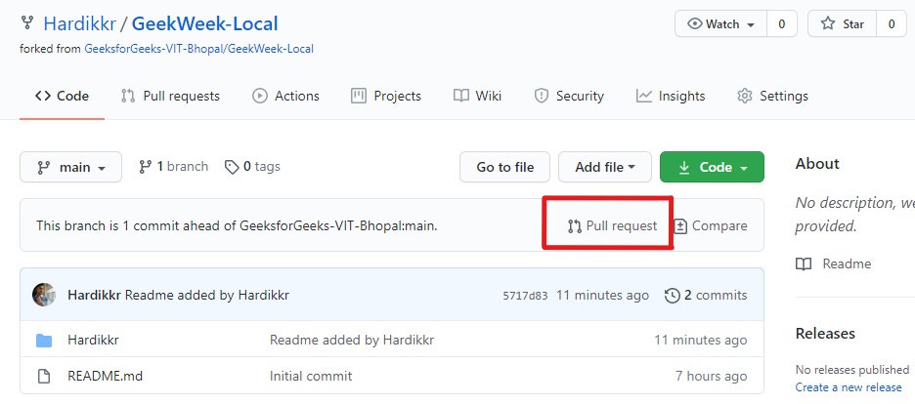Click the branch ahead status text

[x=237, y=225]
